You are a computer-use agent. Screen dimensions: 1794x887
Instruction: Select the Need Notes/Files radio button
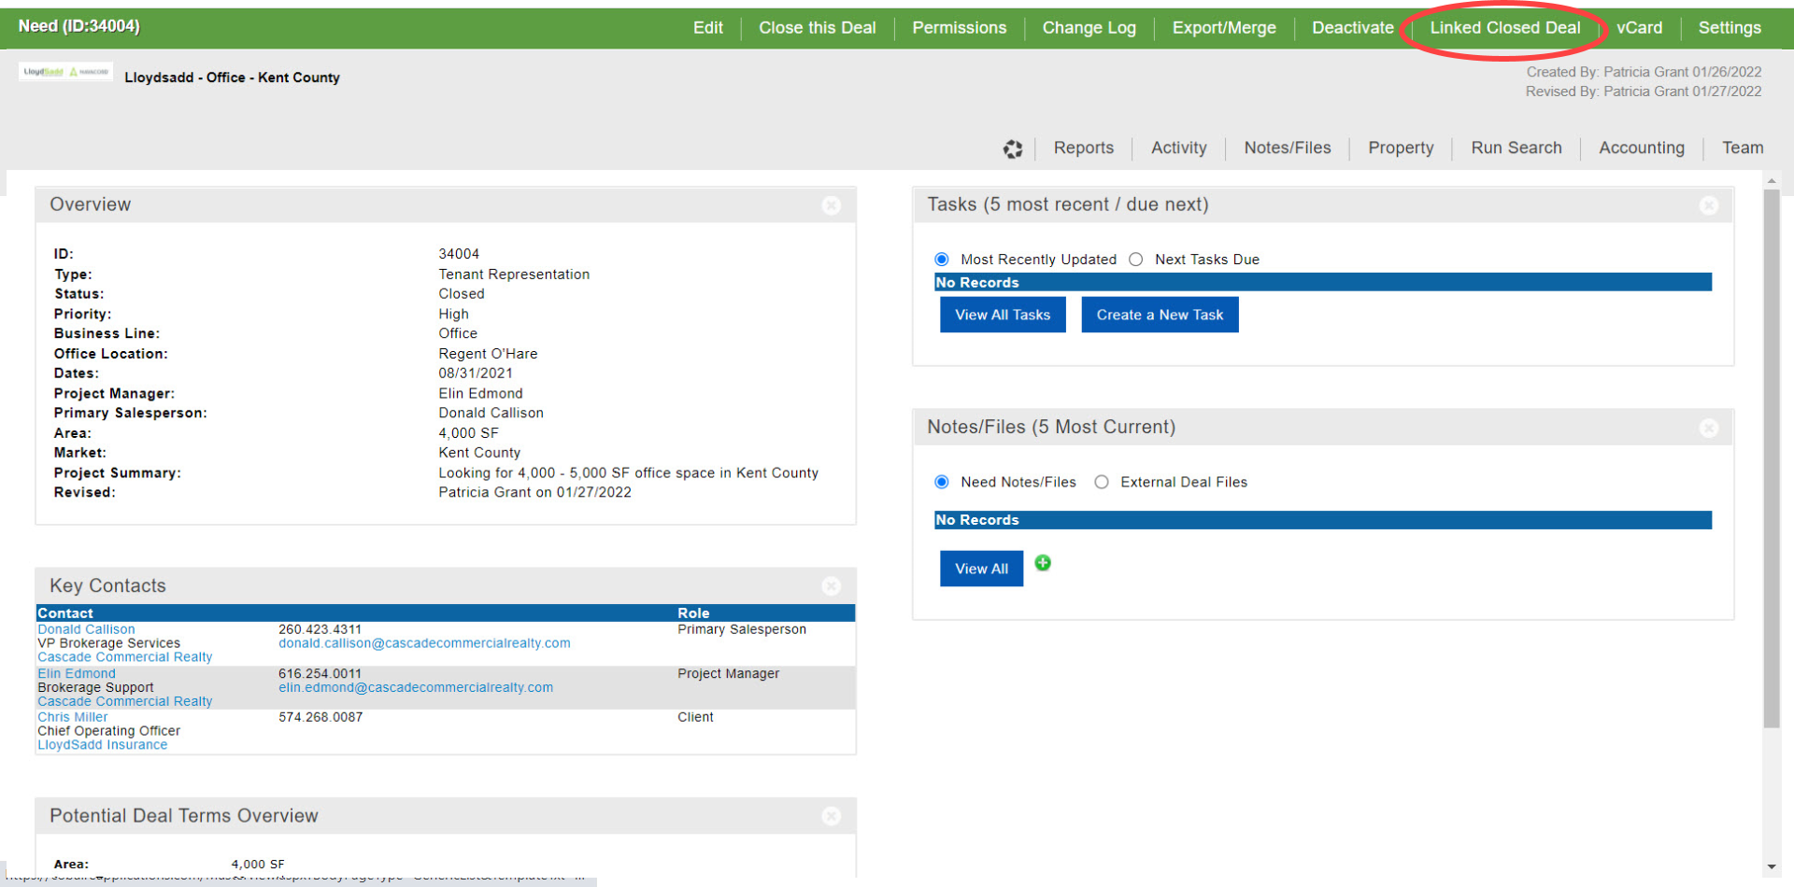(x=942, y=482)
